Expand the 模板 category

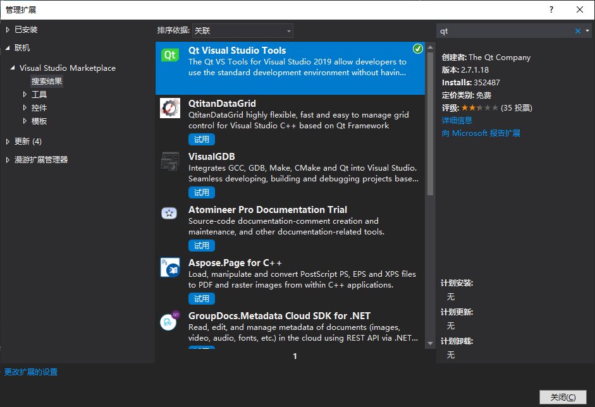(x=25, y=121)
